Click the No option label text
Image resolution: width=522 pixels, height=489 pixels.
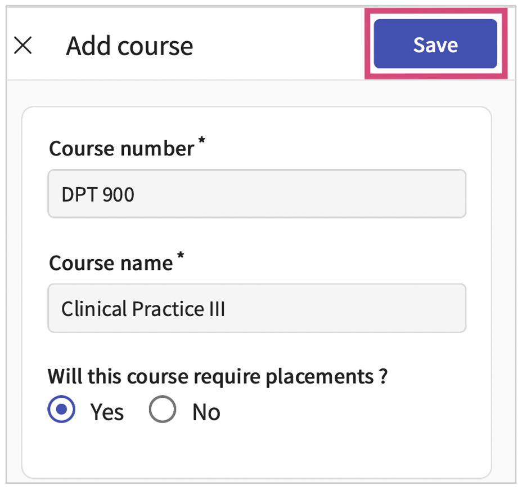tap(206, 412)
